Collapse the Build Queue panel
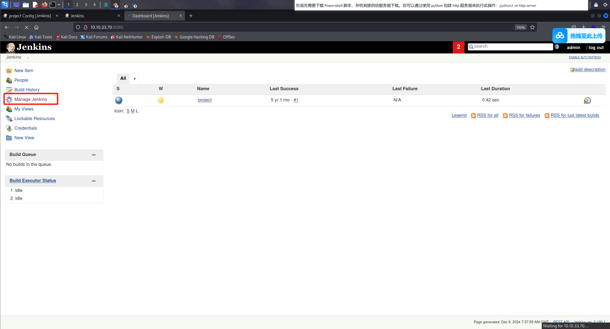The height and width of the screenshot is (329, 610). point(94,155)
